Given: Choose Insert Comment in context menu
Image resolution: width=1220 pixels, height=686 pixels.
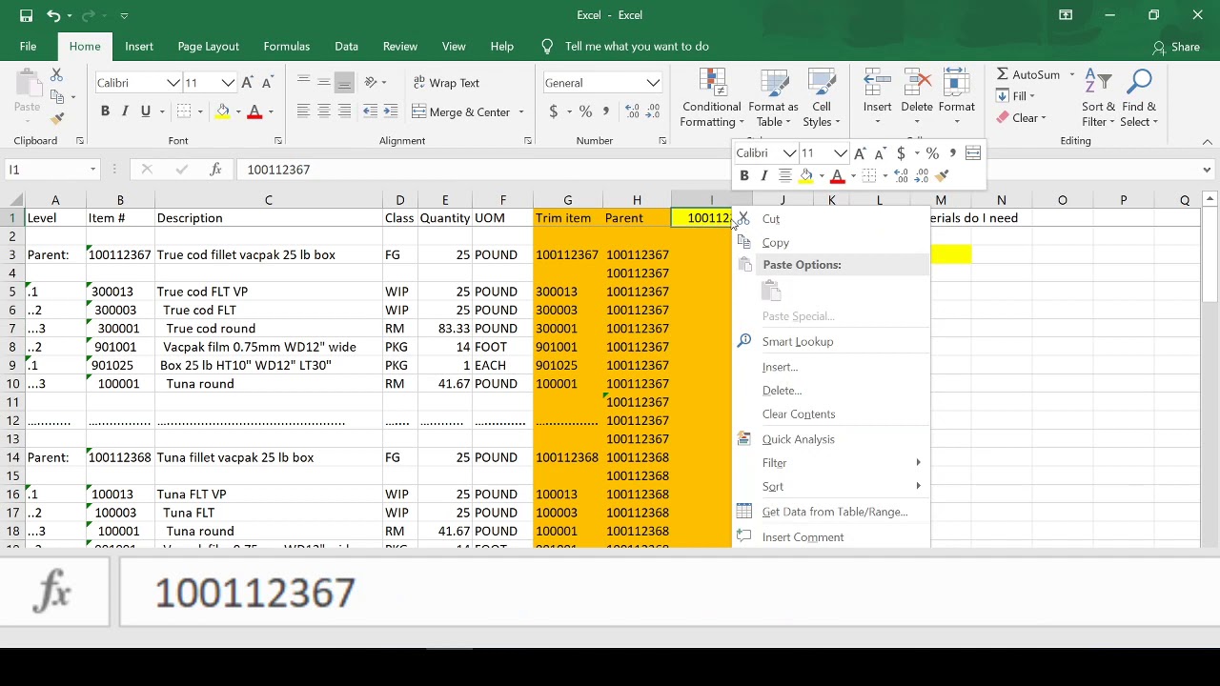Looking at the screenshot, I should (831, 537).
